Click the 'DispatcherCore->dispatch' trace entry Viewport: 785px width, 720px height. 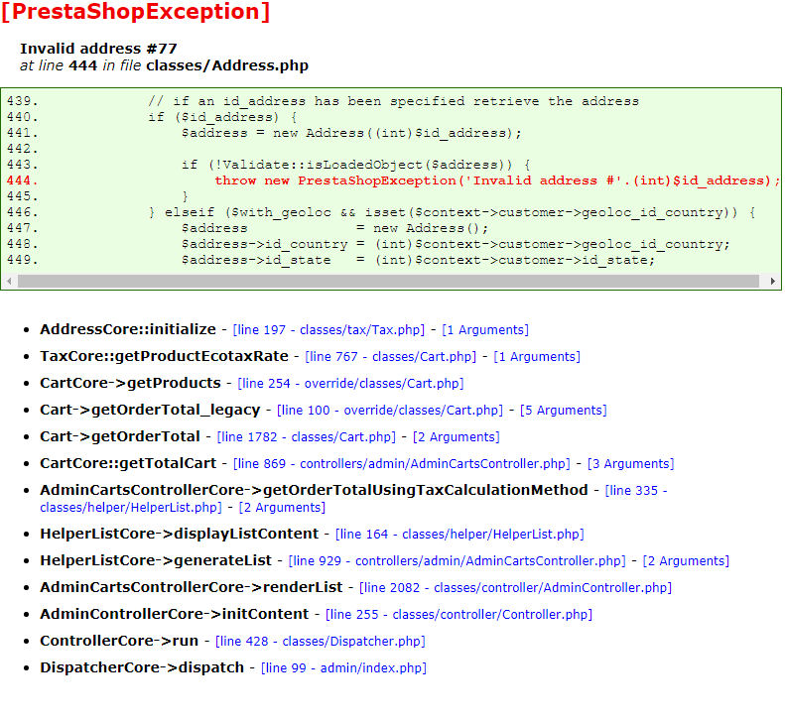[142, 667]
